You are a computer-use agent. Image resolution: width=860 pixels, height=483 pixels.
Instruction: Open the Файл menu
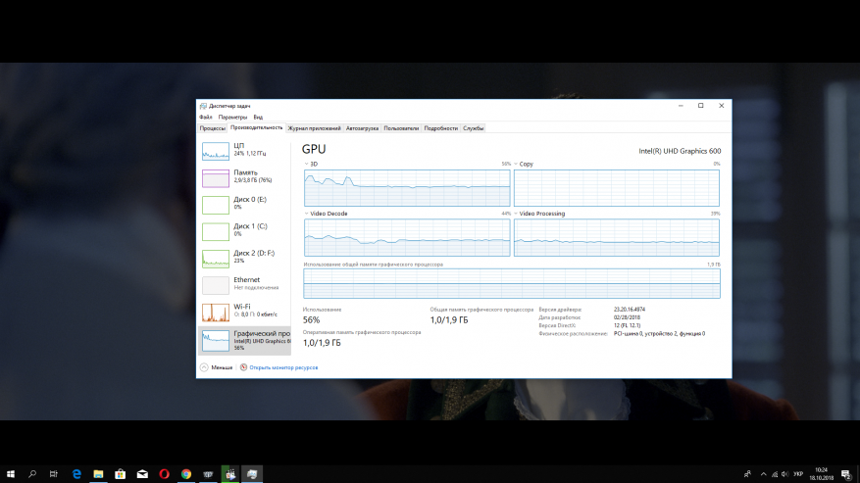(x=205, y=117)
